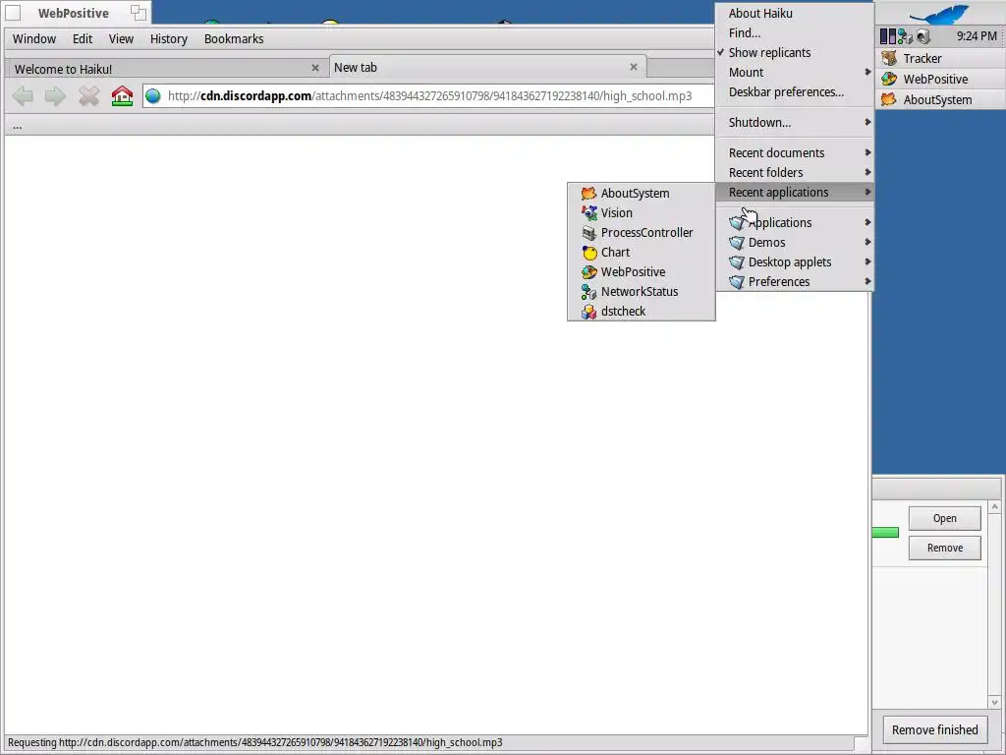
Task: Launch AboutSystem from recent applications
Action: click(641, 194)
